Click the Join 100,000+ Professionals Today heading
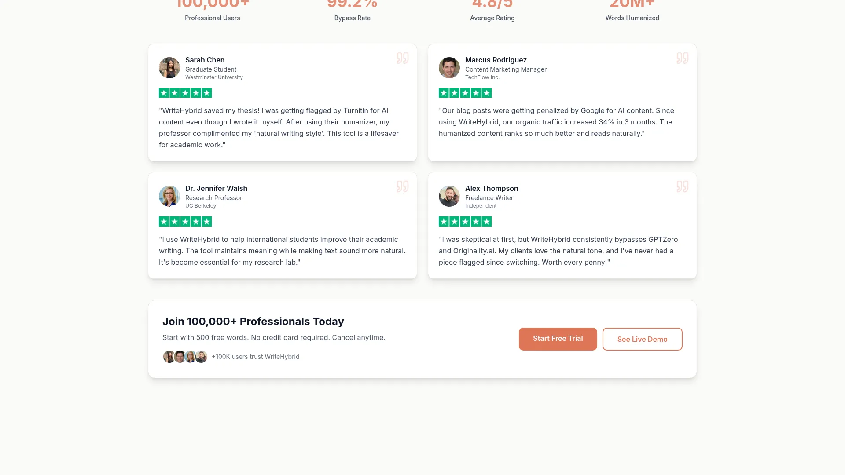This screenshot has height=475, width=845. (x=253, y=321)
